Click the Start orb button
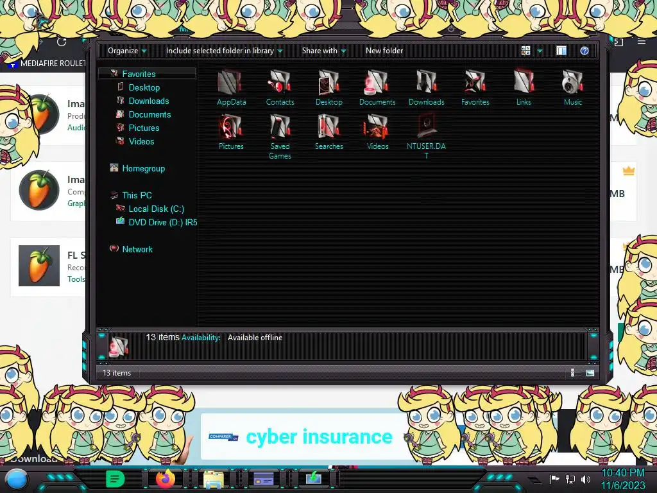This screenshot has width=657, height=493. [16, 480]
